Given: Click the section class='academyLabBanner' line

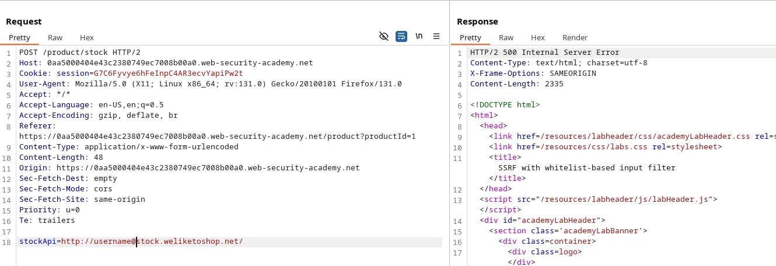Looking at the screenshot, I should click(568, 231).
